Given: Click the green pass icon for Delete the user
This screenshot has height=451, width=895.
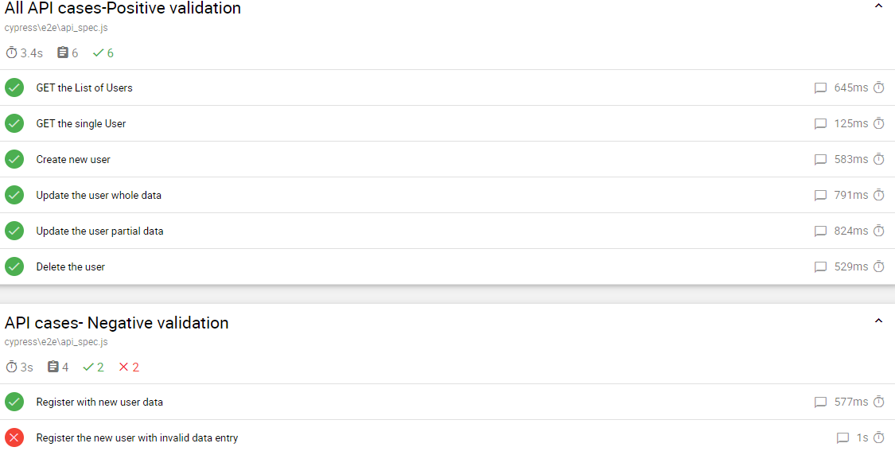Looking at the screenshot, I should [x=14, y=266].
